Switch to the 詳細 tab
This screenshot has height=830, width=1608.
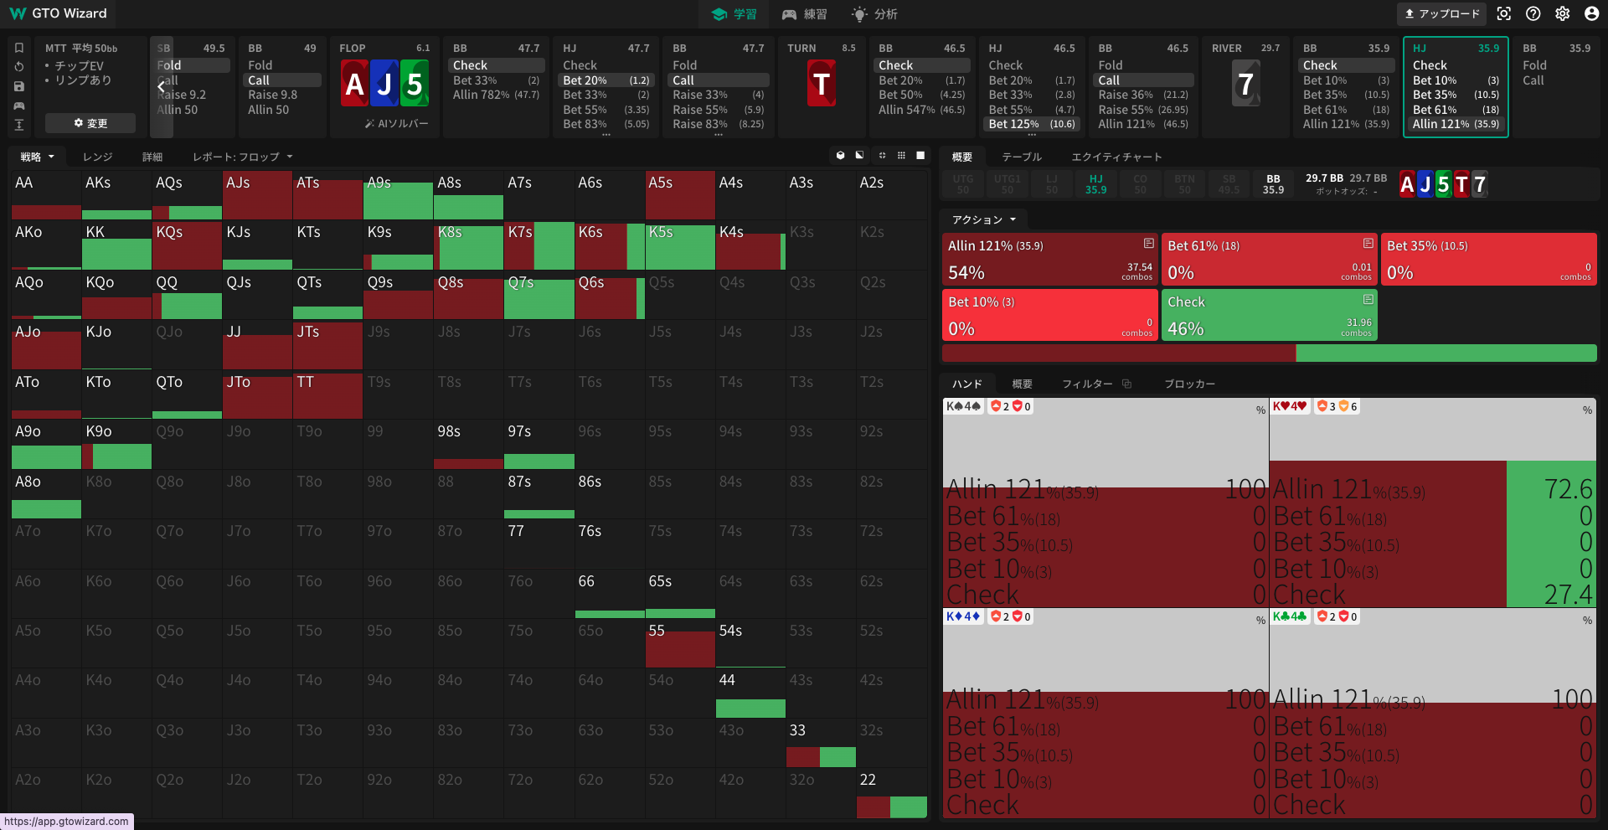pyautogui.click(x=152, y=157)
